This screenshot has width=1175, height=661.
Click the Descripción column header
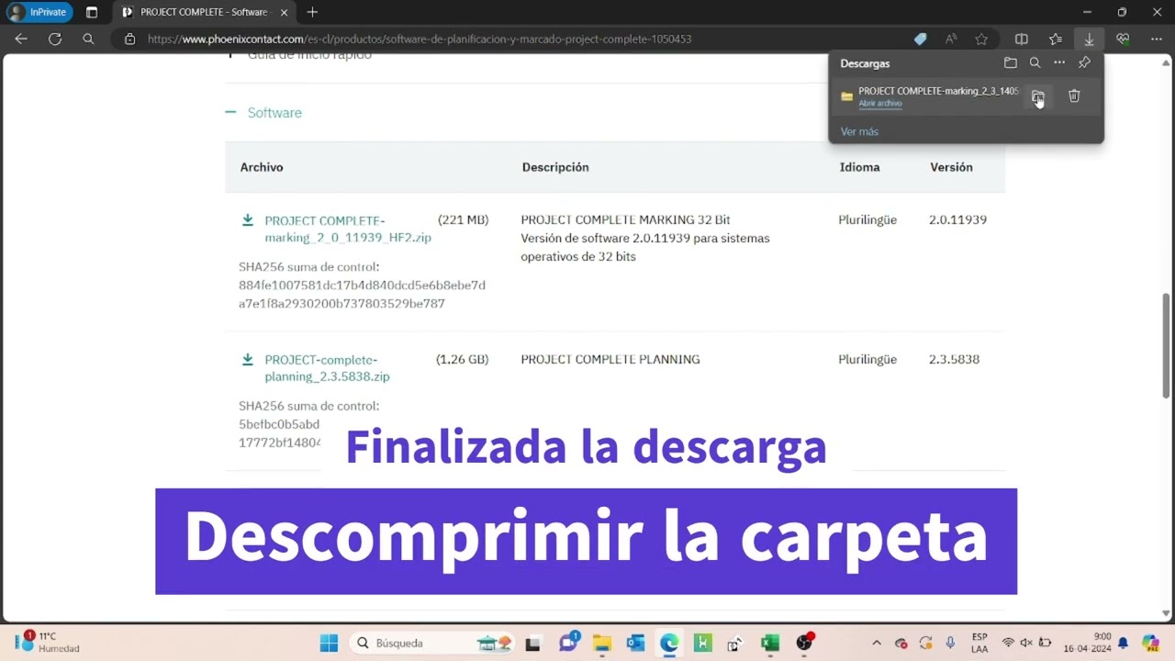click(555, 167)
